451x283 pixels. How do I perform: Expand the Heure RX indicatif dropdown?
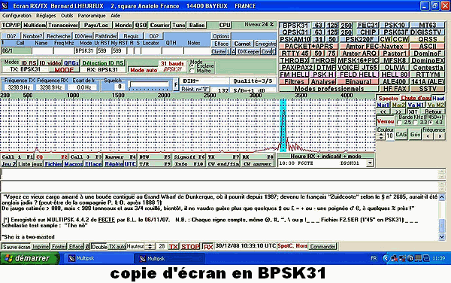(x=370, y=163)
